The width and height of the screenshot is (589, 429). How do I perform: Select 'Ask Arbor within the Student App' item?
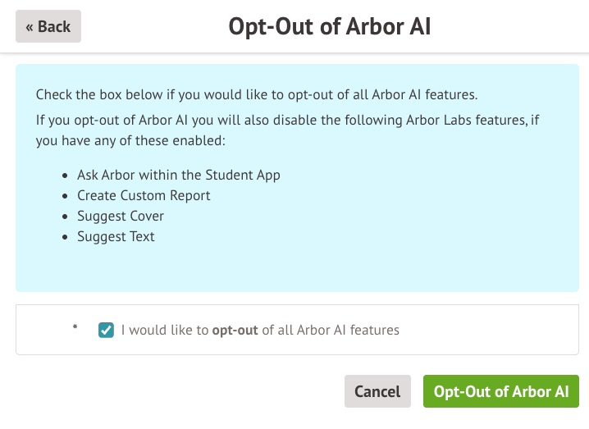[178, 175]
